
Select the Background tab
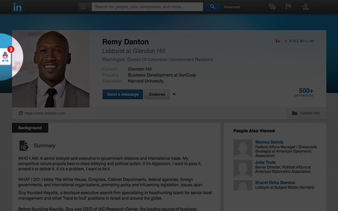pyautogui.click(x=30, y=128)
